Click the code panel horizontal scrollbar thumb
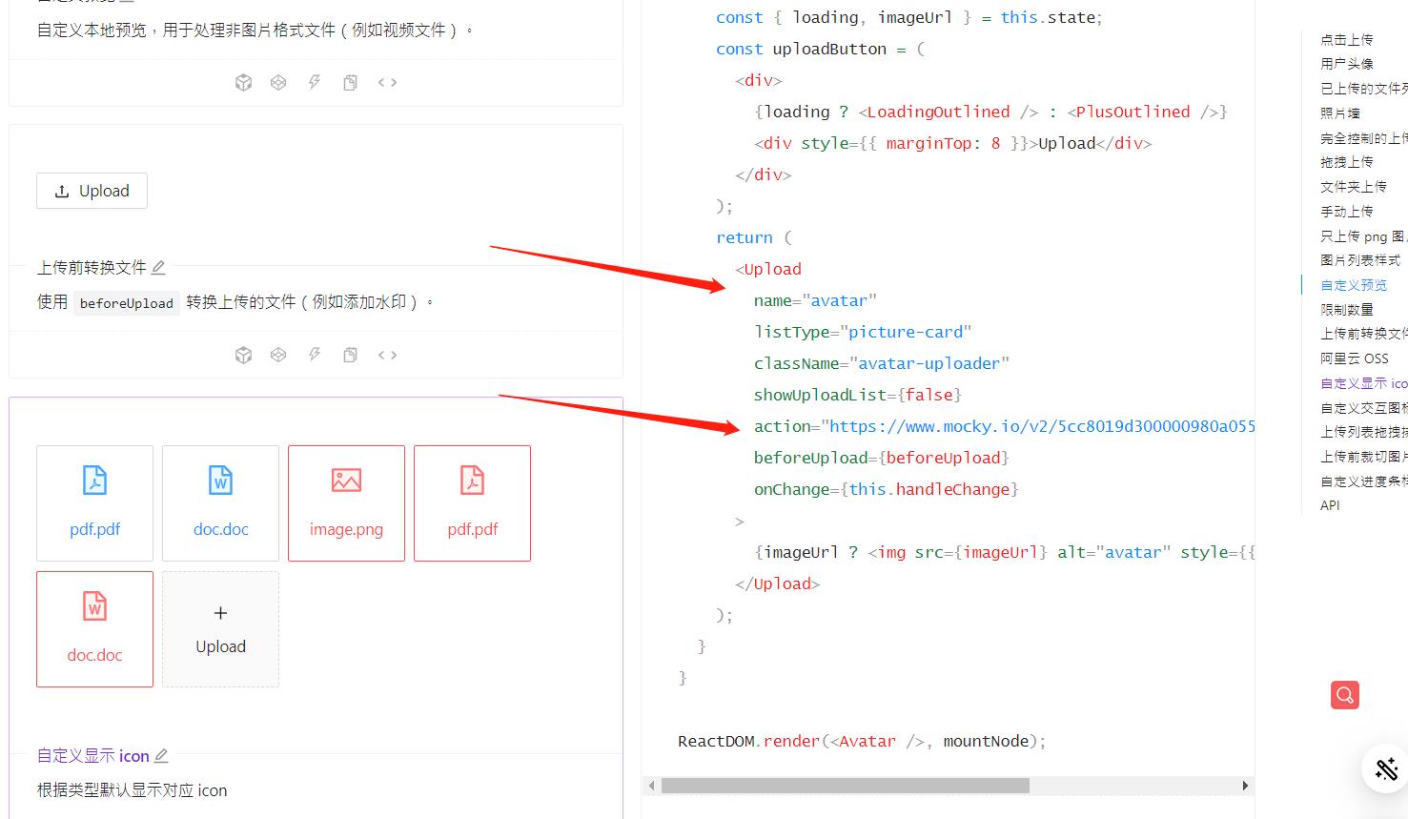The height and width of the screenshot is (819, 1408). (x=846, y=786)
